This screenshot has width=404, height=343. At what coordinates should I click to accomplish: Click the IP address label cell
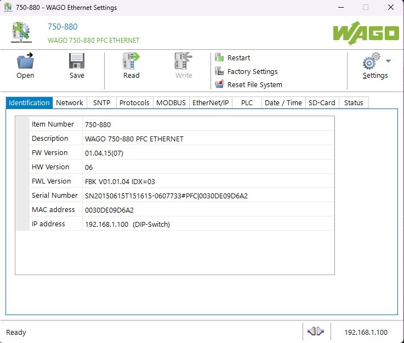[x=56, y=224]
